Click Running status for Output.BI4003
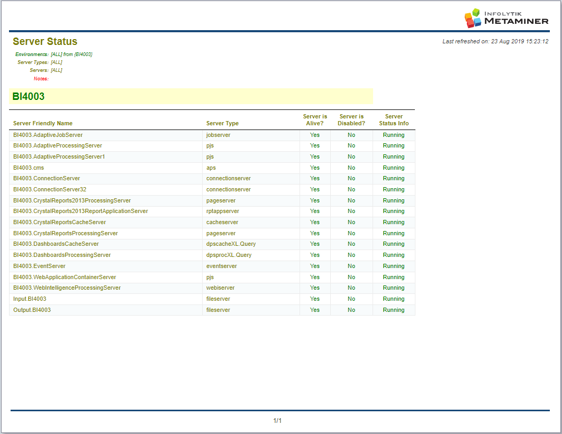 [x=394, y=310]
